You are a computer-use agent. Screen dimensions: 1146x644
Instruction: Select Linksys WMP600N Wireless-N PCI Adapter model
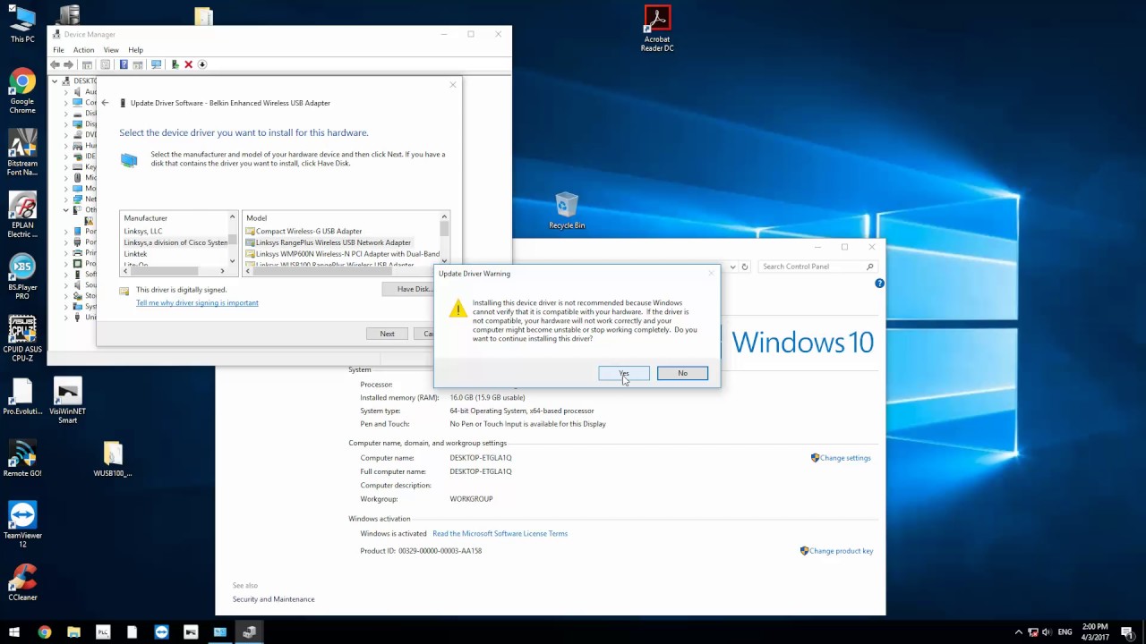[x=342, y=254]
